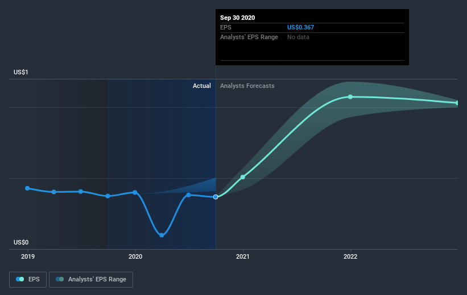Click the lowest EPS data point in 2020
467x295 pixels.
point(162,235)
